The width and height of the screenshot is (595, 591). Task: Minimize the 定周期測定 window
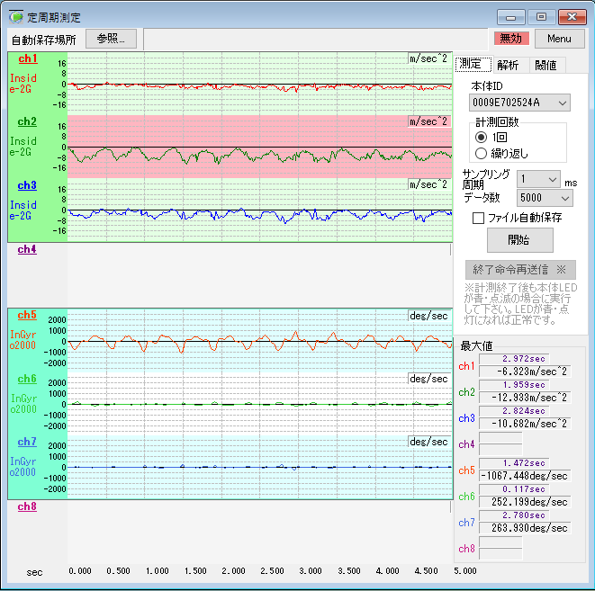tap(510, 17)
